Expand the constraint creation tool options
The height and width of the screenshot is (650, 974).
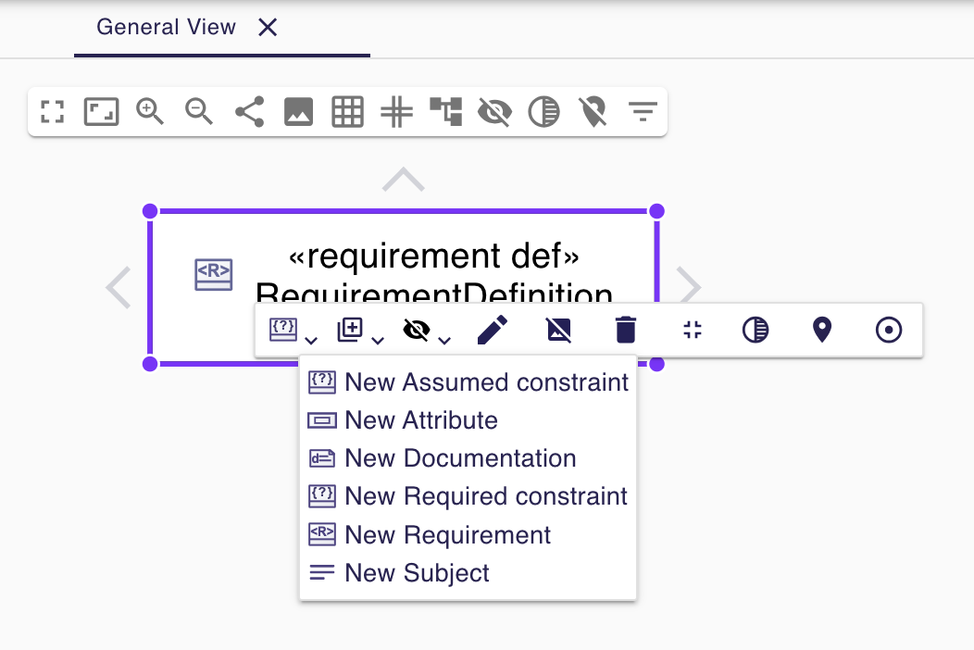[312, 341]
